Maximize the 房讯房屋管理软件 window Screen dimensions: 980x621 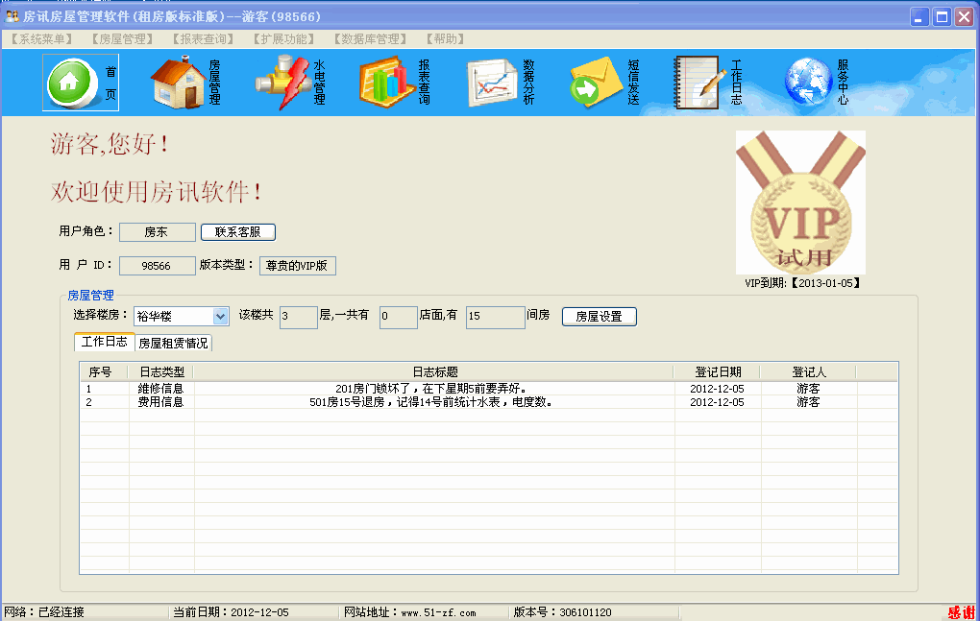(942, 17)
